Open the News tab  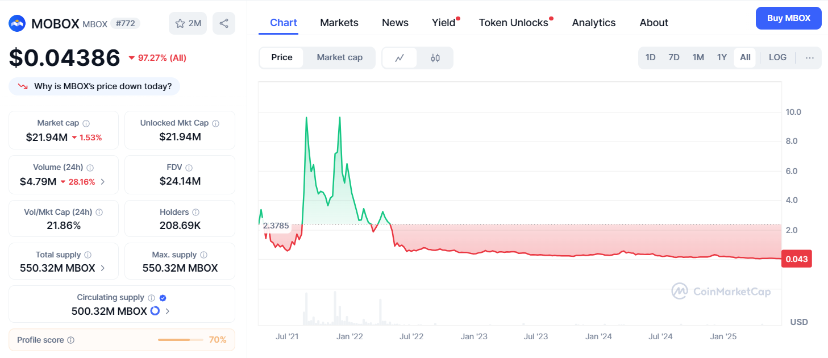click(x=395, y=23)
